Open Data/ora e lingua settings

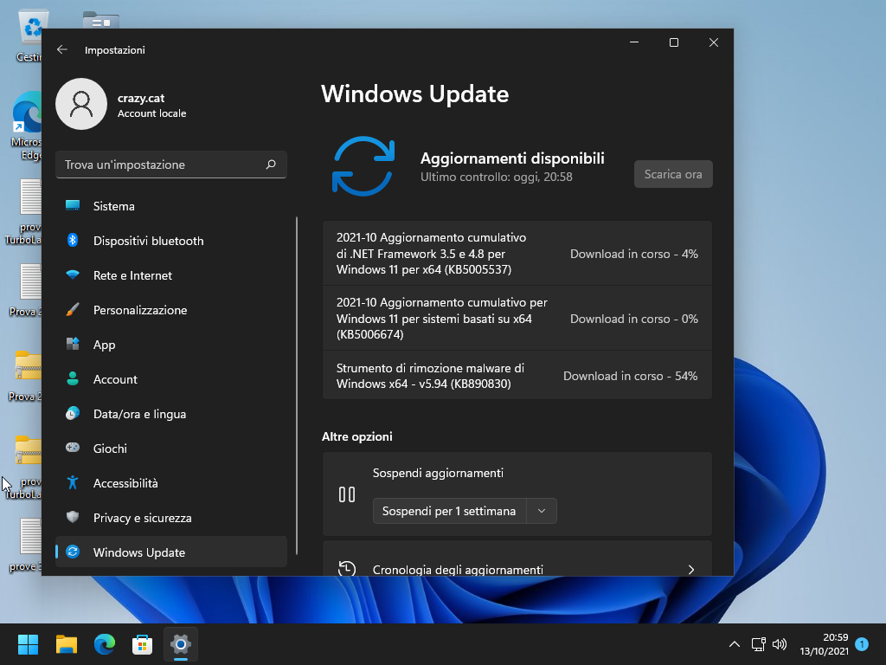tap(171, 413)
